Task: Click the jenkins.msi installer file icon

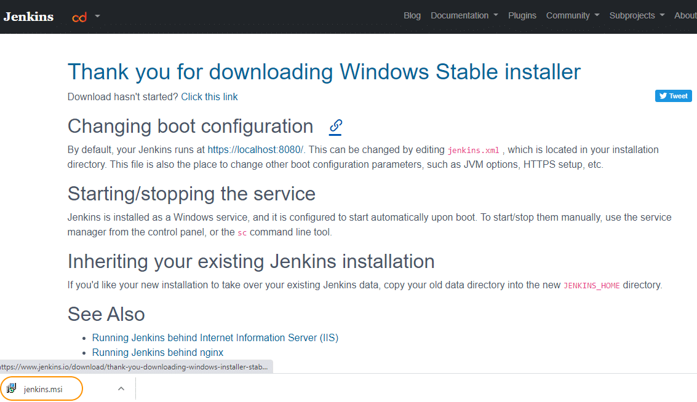Action: [x=11, y=388]
